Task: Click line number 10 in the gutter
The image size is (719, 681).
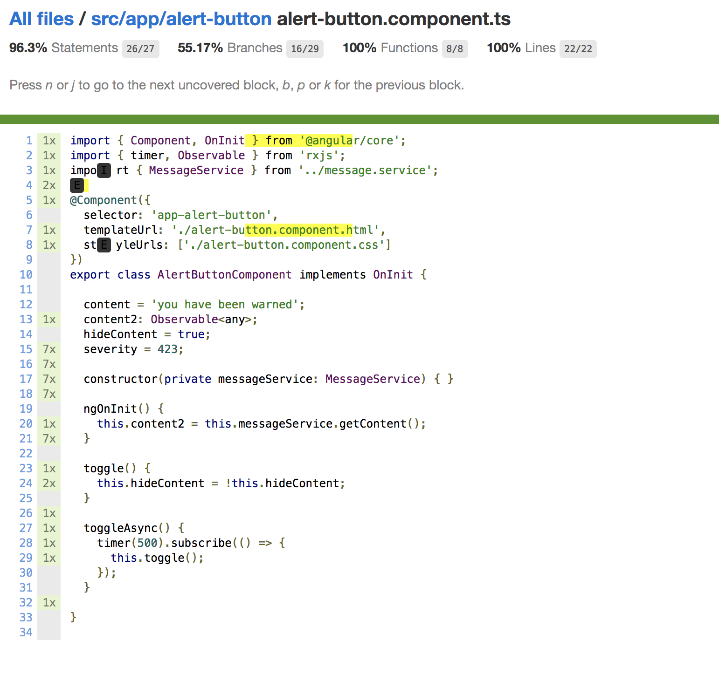Action: (x=26, y=275)
